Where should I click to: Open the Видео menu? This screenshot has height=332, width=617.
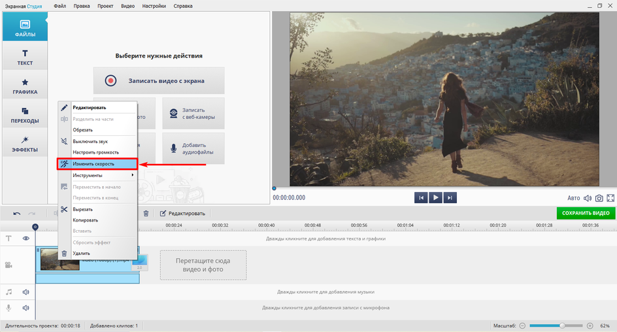[x=128, y=6]
